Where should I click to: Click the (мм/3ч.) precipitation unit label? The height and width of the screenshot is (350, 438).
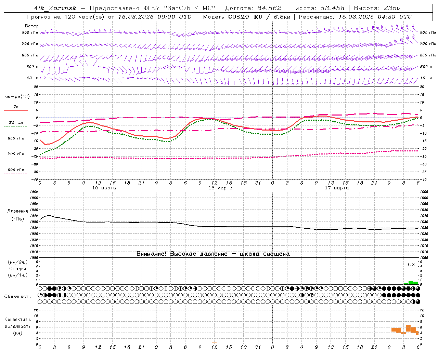coord(18,262)
